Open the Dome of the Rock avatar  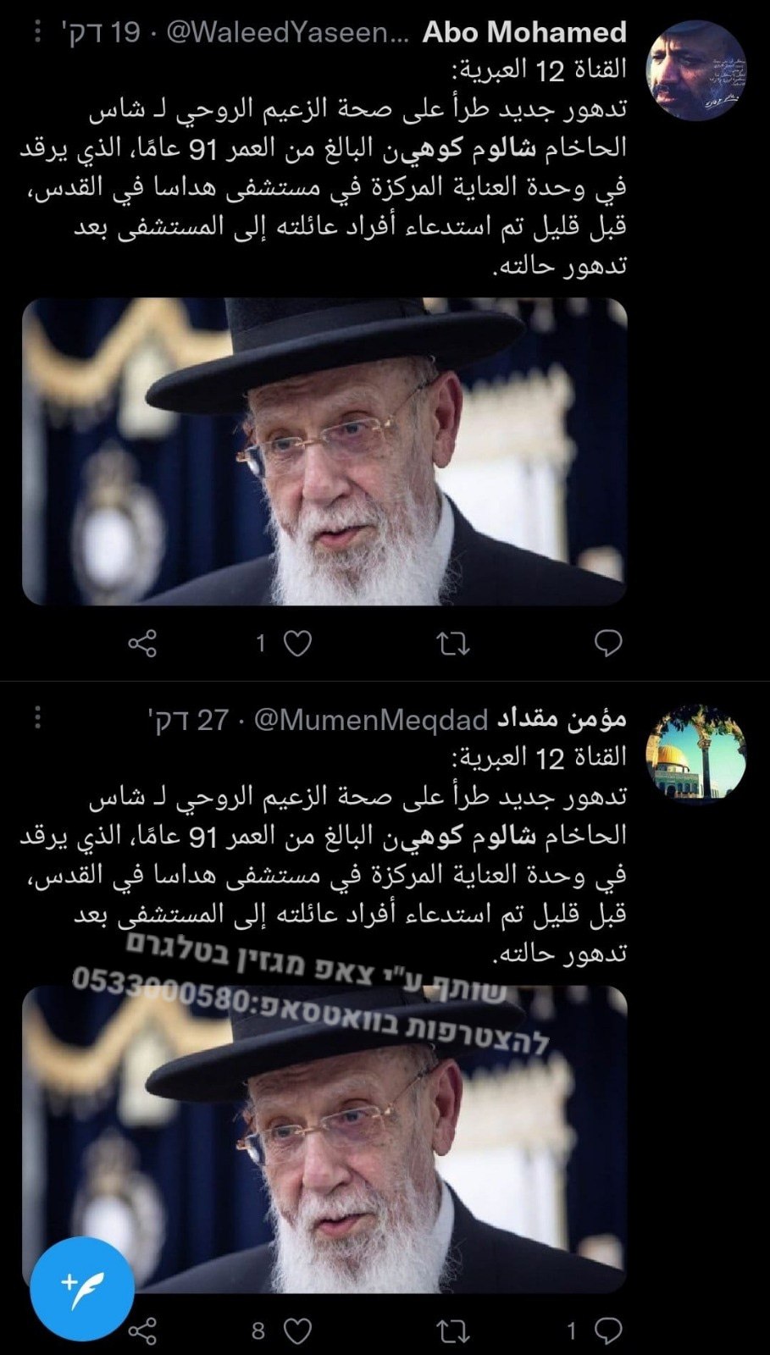(x=696, y=754)
